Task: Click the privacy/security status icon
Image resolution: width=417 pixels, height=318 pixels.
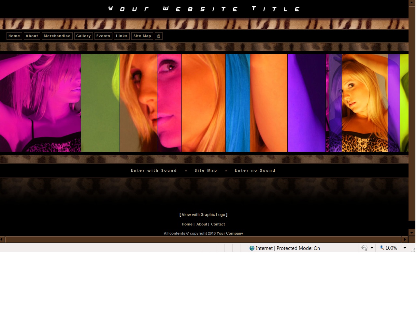Action: pos(364,248)
